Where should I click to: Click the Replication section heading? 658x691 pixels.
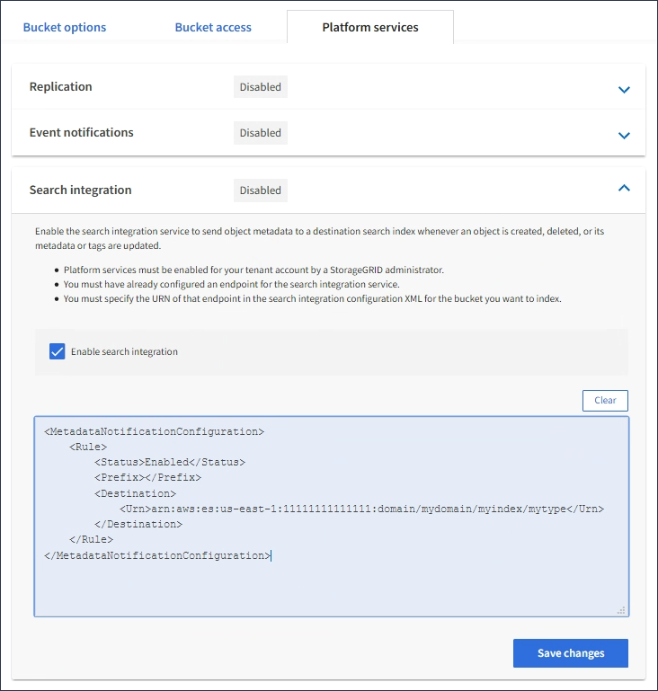[x=61, y=87]
